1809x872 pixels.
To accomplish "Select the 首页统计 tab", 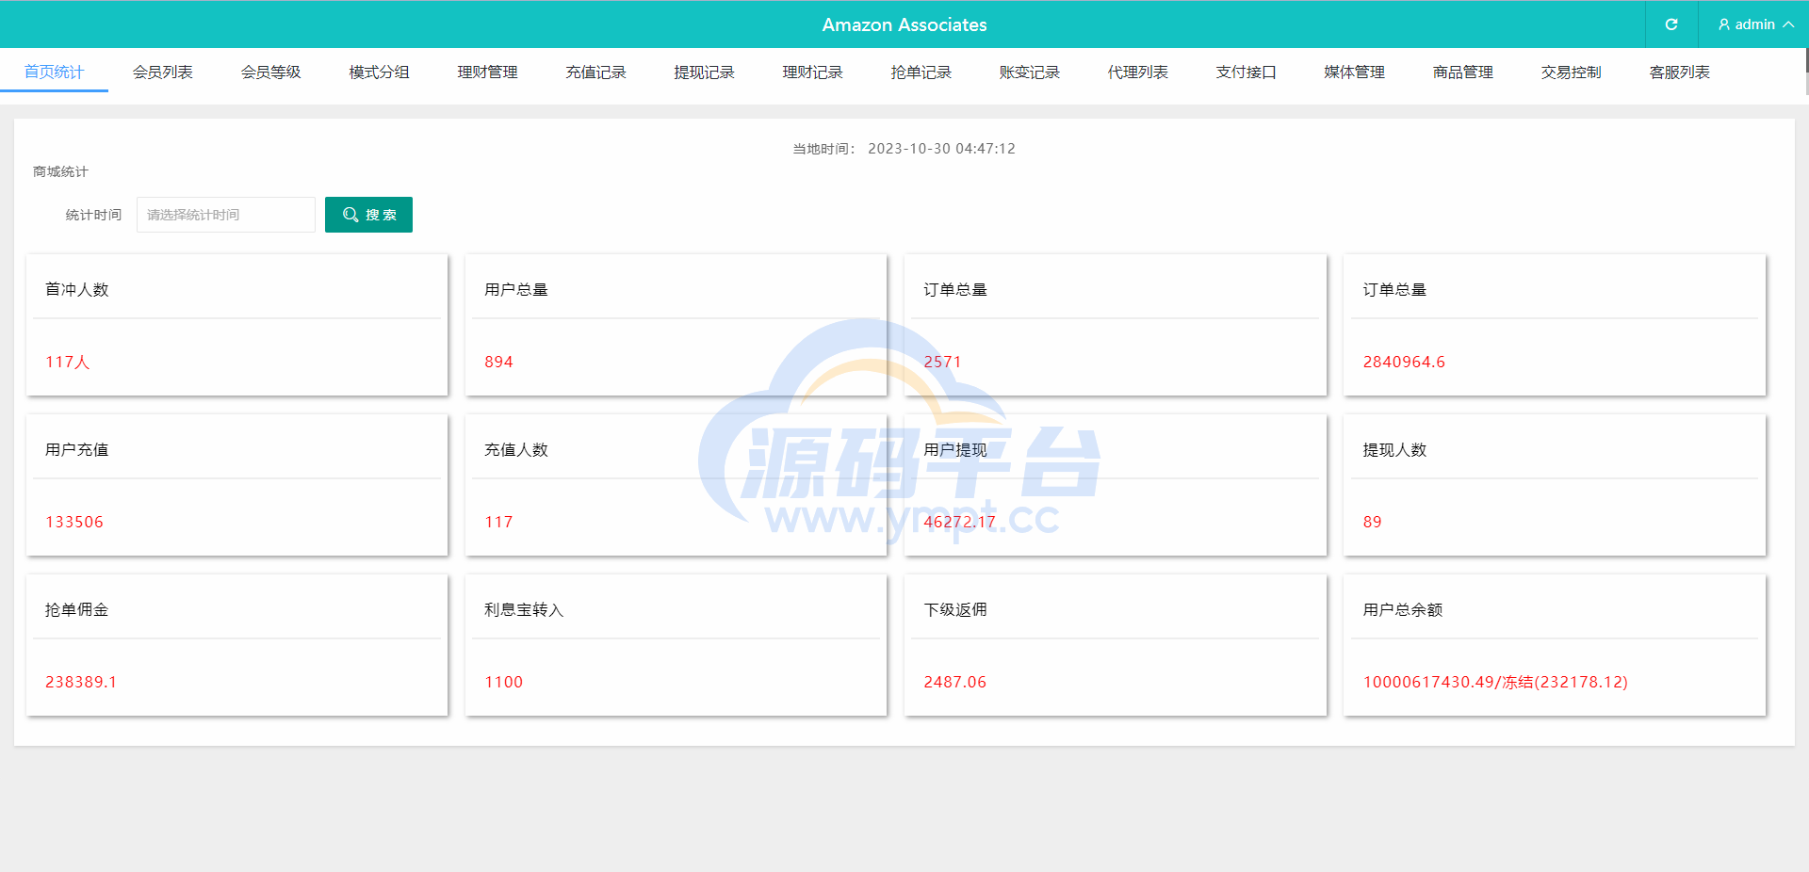I will pyautogui.click(x=54, y=72).
